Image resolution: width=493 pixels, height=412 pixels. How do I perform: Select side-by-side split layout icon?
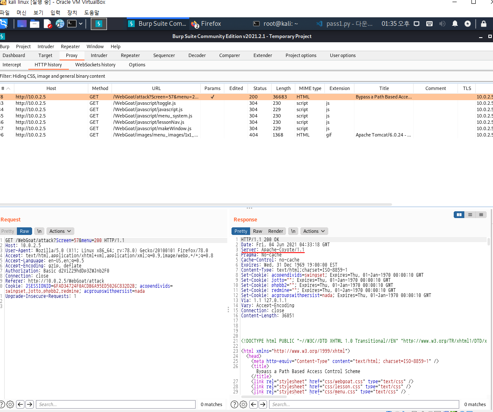pyautogui.click(x=459, y=215)
